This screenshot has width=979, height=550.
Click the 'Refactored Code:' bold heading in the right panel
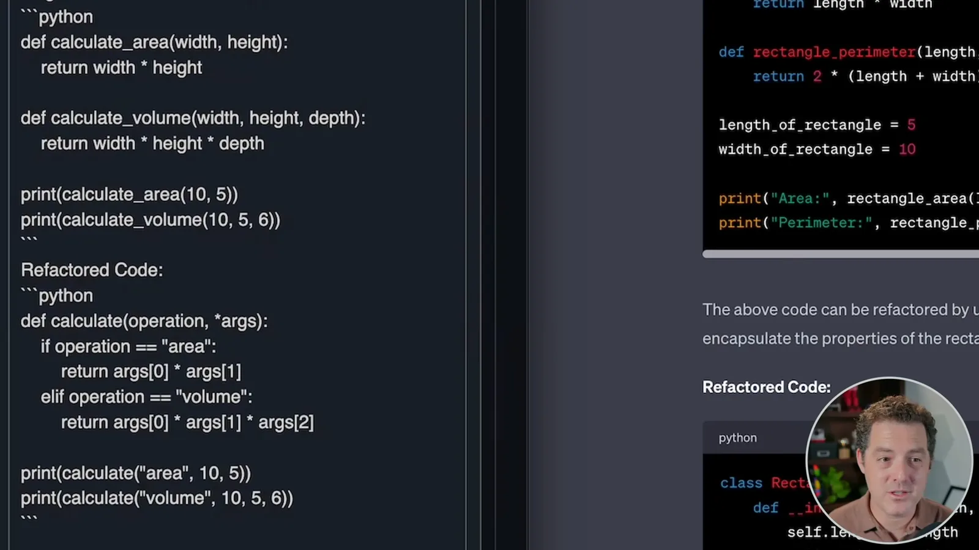point(766,387)
